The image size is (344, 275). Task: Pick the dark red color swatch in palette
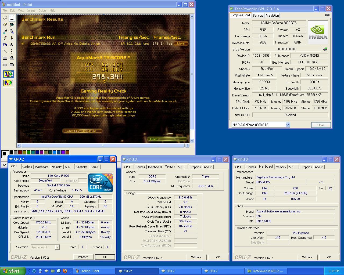point(20,152)
